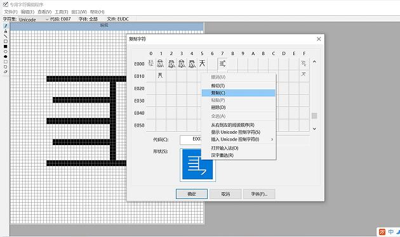Choose 显示 Unicode 控制字符(S) option
Screen dimensions: 400x237
coord(239,132)
